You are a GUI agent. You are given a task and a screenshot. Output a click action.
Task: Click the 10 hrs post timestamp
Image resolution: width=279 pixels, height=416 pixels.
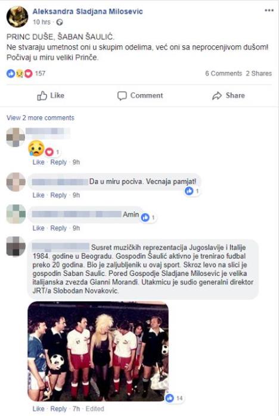(41, 22)
